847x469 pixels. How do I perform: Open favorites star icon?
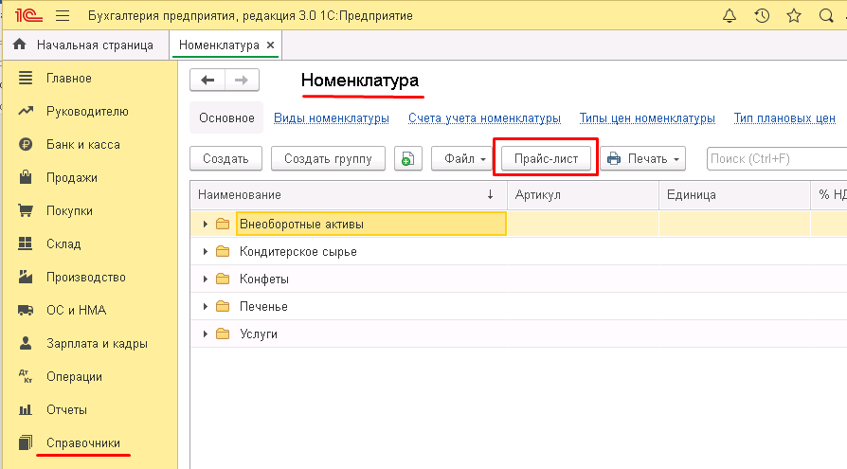click(x=794, y=16)
